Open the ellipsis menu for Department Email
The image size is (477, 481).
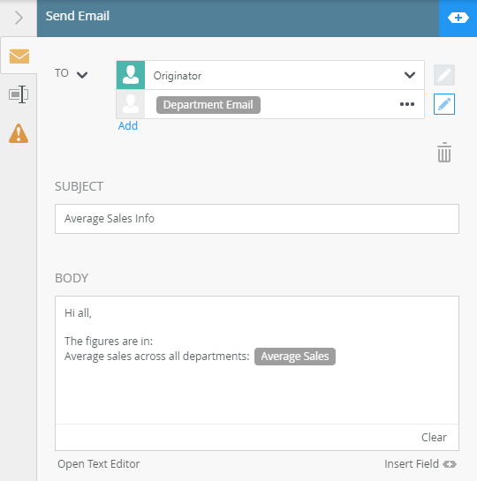click(407, 104)
